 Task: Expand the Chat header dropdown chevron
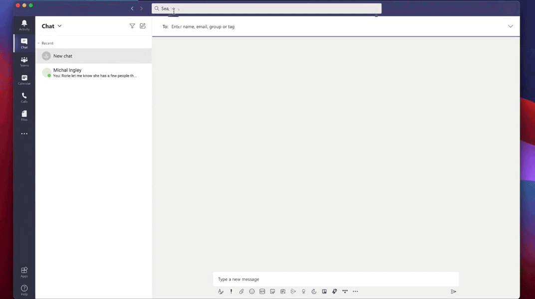[60, 26]
